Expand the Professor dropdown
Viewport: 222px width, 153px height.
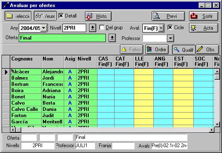point(170,38)
